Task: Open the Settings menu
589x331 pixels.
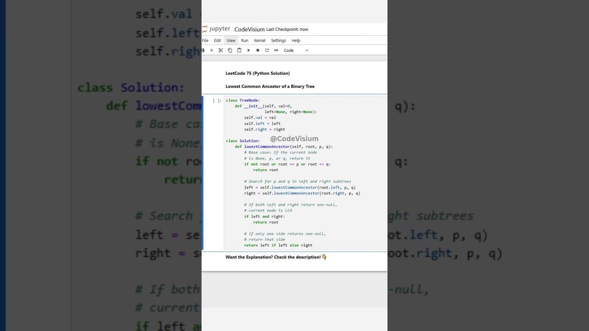Action: point(278,40)
